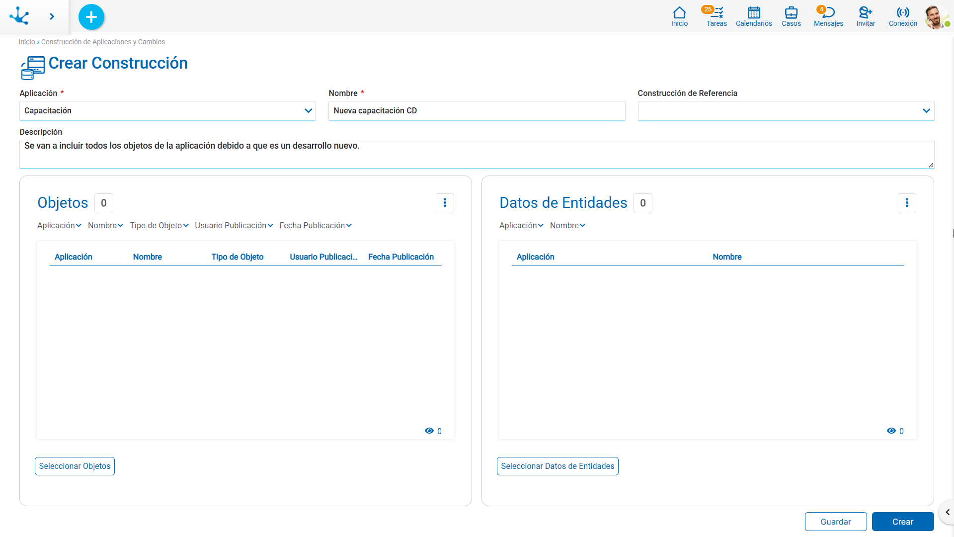
Task: Open Objetos panel three-dot menu
Action: pyautogui.click(x=445, y=203)
